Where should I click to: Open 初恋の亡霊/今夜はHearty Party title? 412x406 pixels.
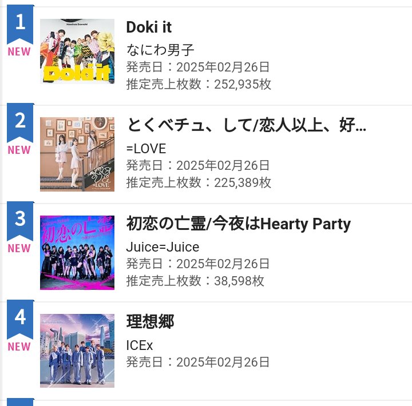(238, 224)
